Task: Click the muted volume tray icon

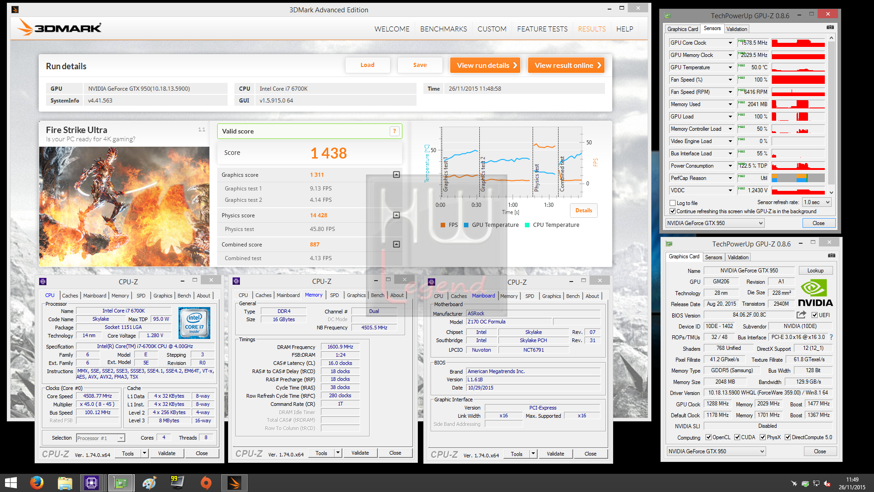Action: [827, 483]
